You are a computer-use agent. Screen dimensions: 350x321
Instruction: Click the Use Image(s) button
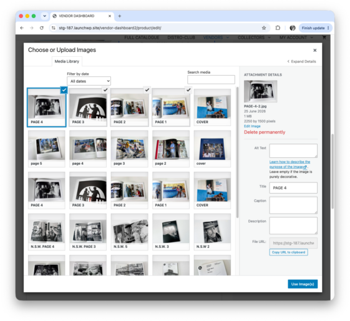303,284
